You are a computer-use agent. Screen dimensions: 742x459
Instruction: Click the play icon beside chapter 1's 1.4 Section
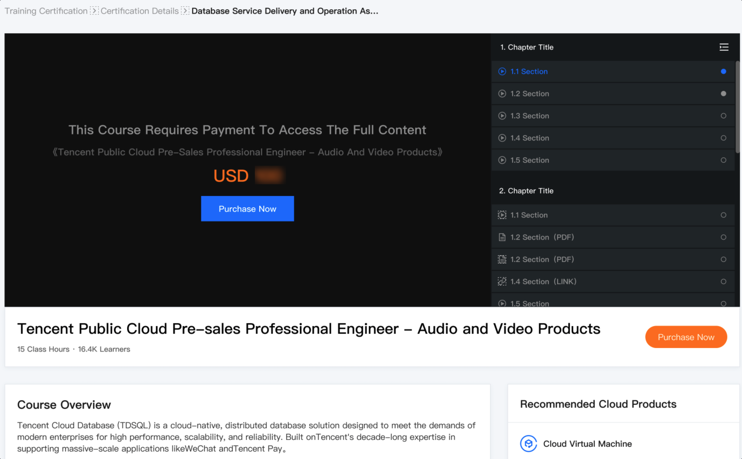coord(502,138)
